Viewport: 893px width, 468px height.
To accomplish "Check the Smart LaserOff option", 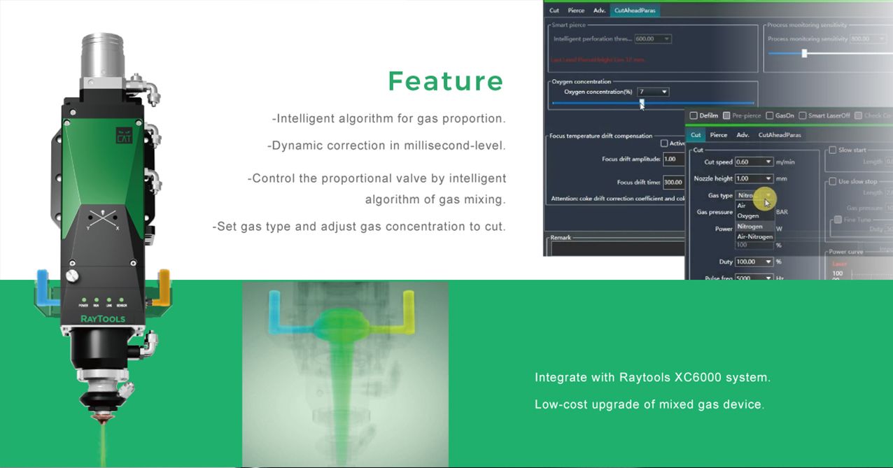I will [x=802, y=115].
